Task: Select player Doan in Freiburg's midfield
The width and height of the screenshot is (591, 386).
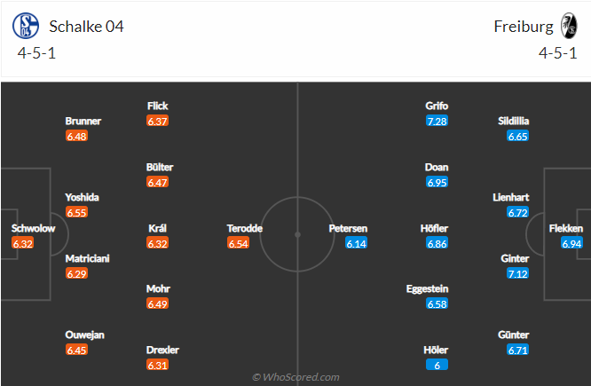Action: pyautogui.click(x=437, y=168)
